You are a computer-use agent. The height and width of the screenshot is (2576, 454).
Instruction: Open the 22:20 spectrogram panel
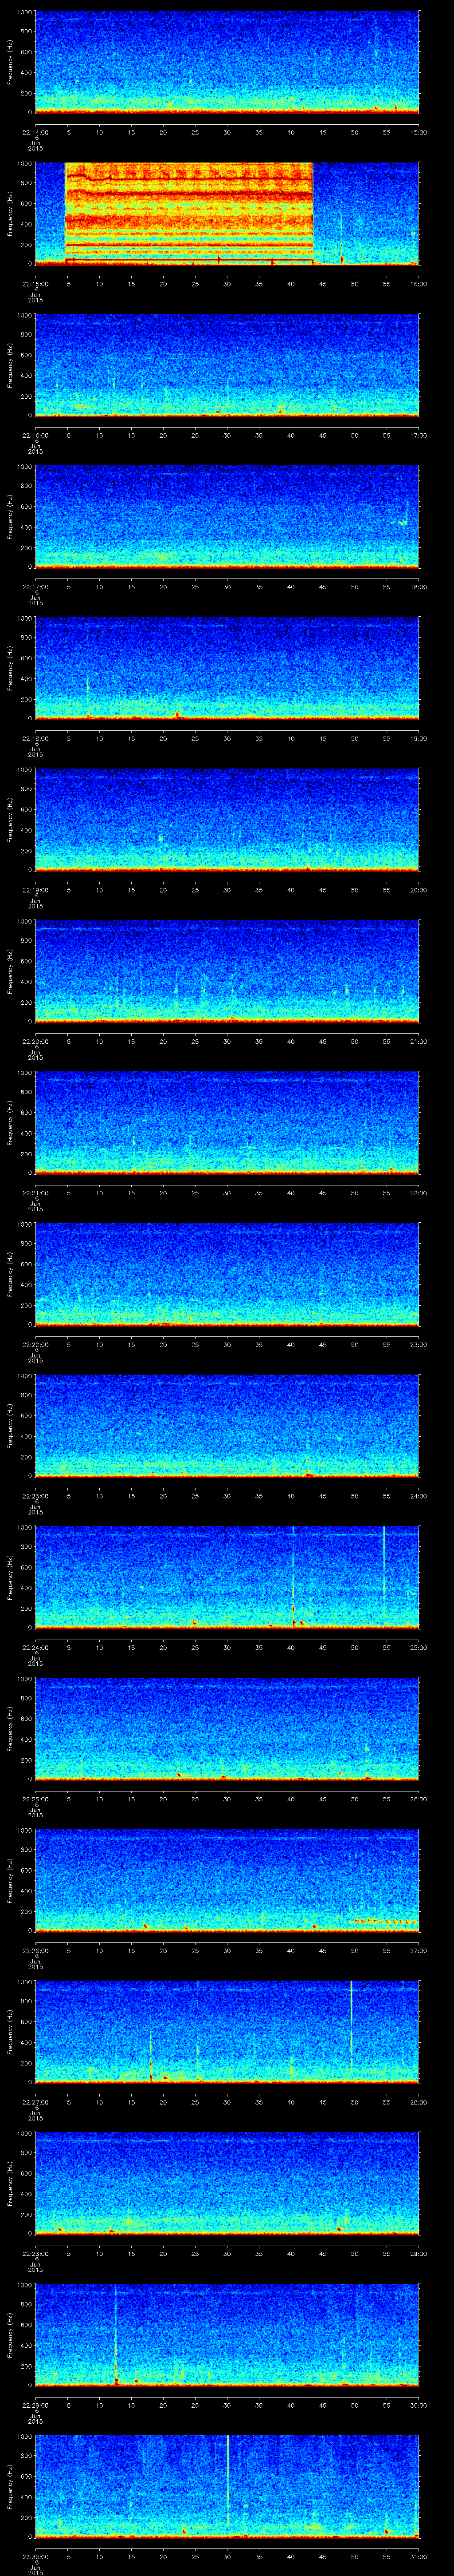pyautogui.click(x=227, y=971)
